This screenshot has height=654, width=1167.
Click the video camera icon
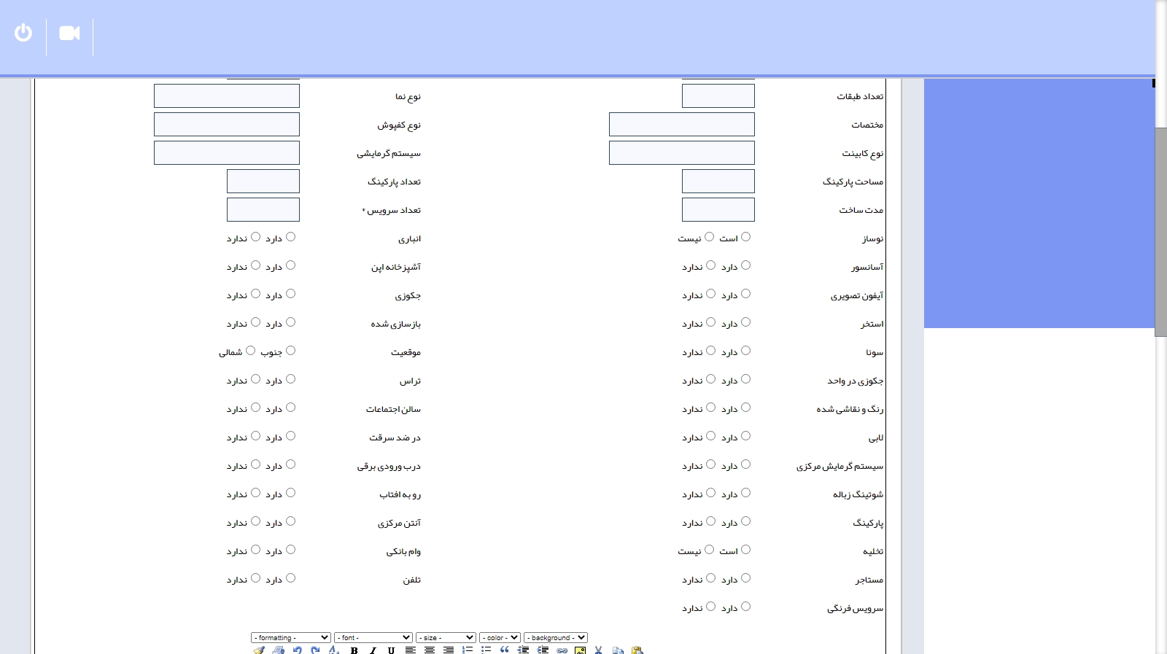69,33
